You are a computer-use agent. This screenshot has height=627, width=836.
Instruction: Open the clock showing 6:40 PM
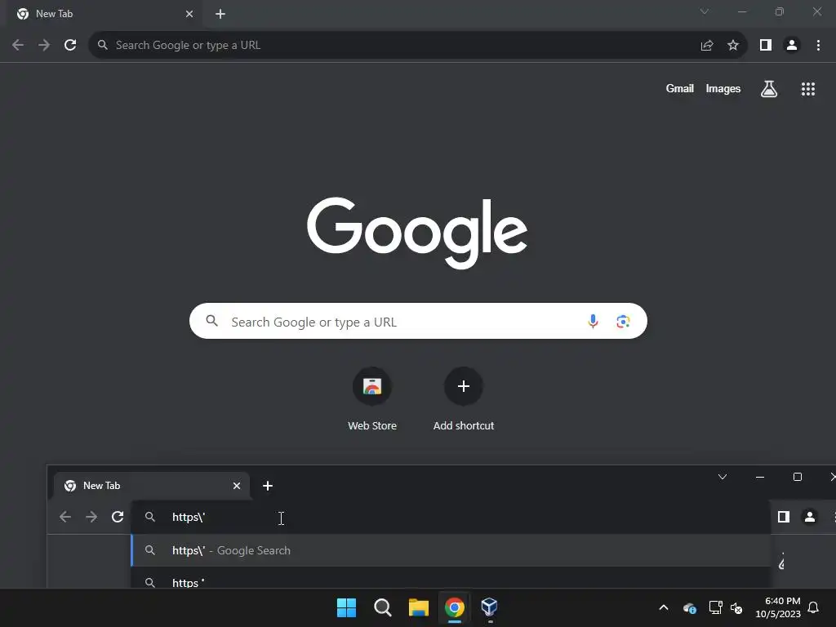[x=778, y=607]
